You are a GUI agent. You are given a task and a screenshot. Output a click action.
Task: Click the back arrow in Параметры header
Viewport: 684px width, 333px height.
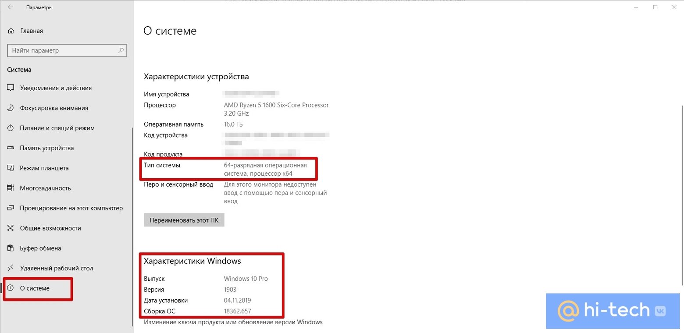(x=11, y=7)
